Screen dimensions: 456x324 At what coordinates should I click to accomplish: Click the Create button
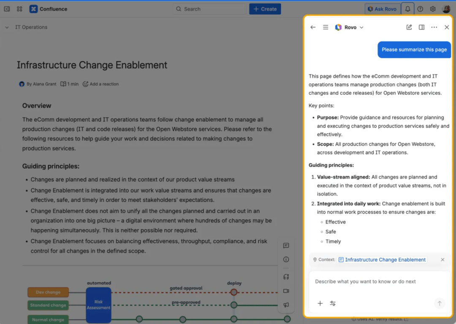pyautogui.click(x=265, y=9)
